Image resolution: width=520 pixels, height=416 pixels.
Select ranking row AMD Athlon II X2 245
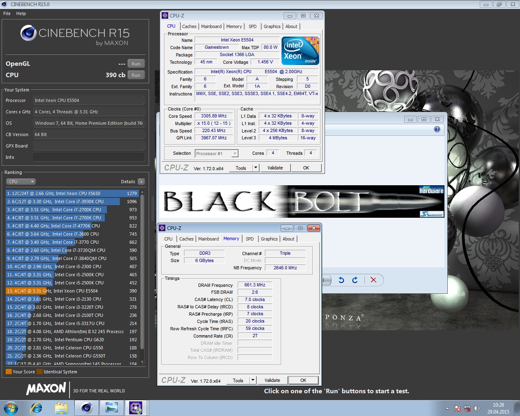pyautogui.click(x=72, y=331)
